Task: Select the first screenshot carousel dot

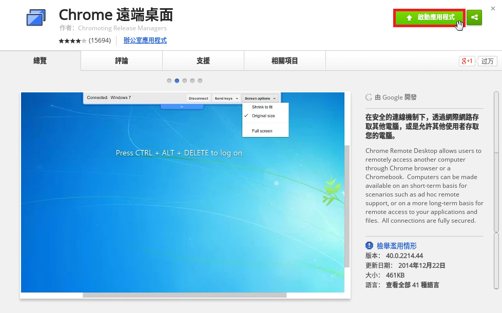Action: click(169, 81)
